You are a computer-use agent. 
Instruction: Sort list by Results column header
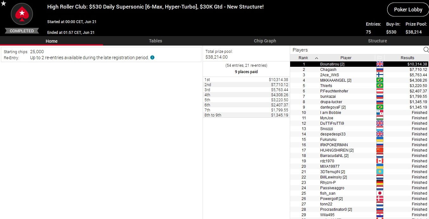tap(407, 58)
